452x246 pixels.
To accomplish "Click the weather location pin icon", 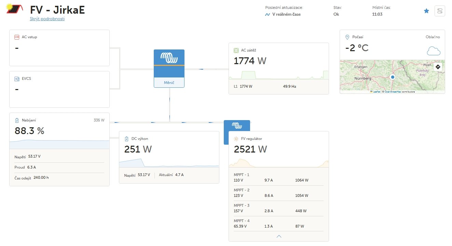I will pos(347,37).
